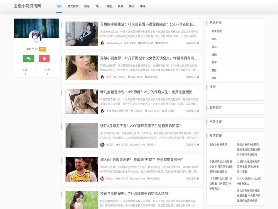Viewport: 278px width, 209px height.
Task: Open 育儿 navigation item
Action: (x=98, y=6)
